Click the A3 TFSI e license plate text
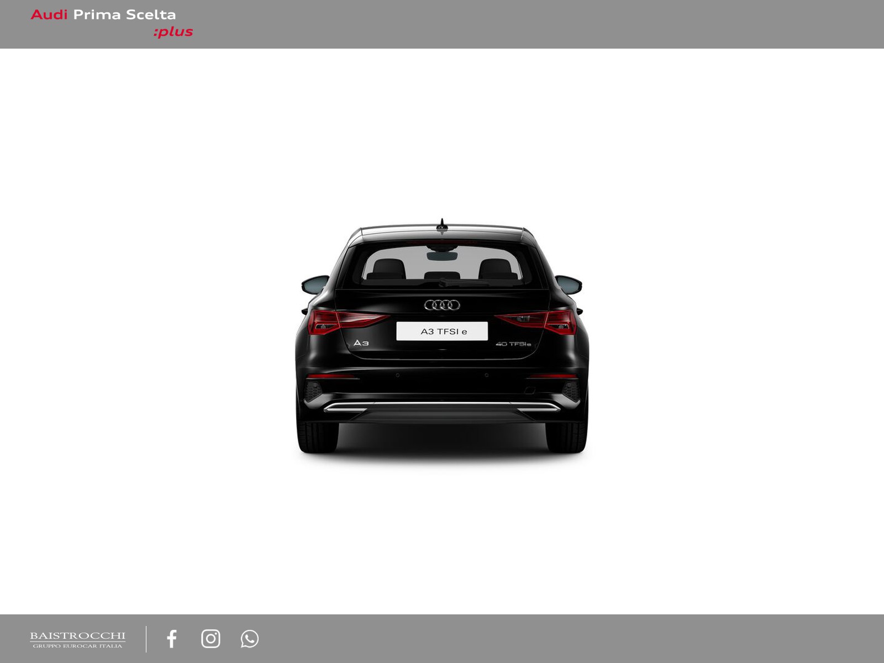 (x=444, y=331)
